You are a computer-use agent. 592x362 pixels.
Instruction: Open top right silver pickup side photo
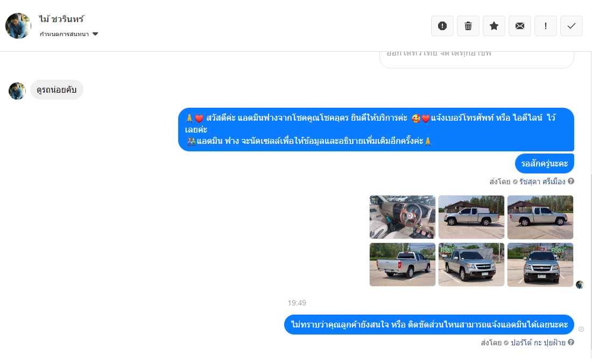coord(540,217)
